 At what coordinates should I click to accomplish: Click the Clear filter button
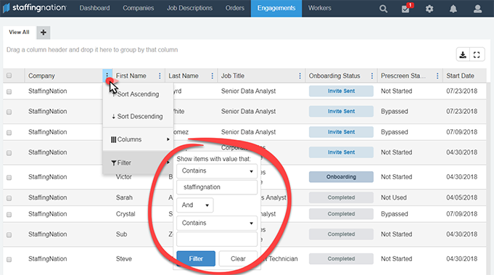238,258
